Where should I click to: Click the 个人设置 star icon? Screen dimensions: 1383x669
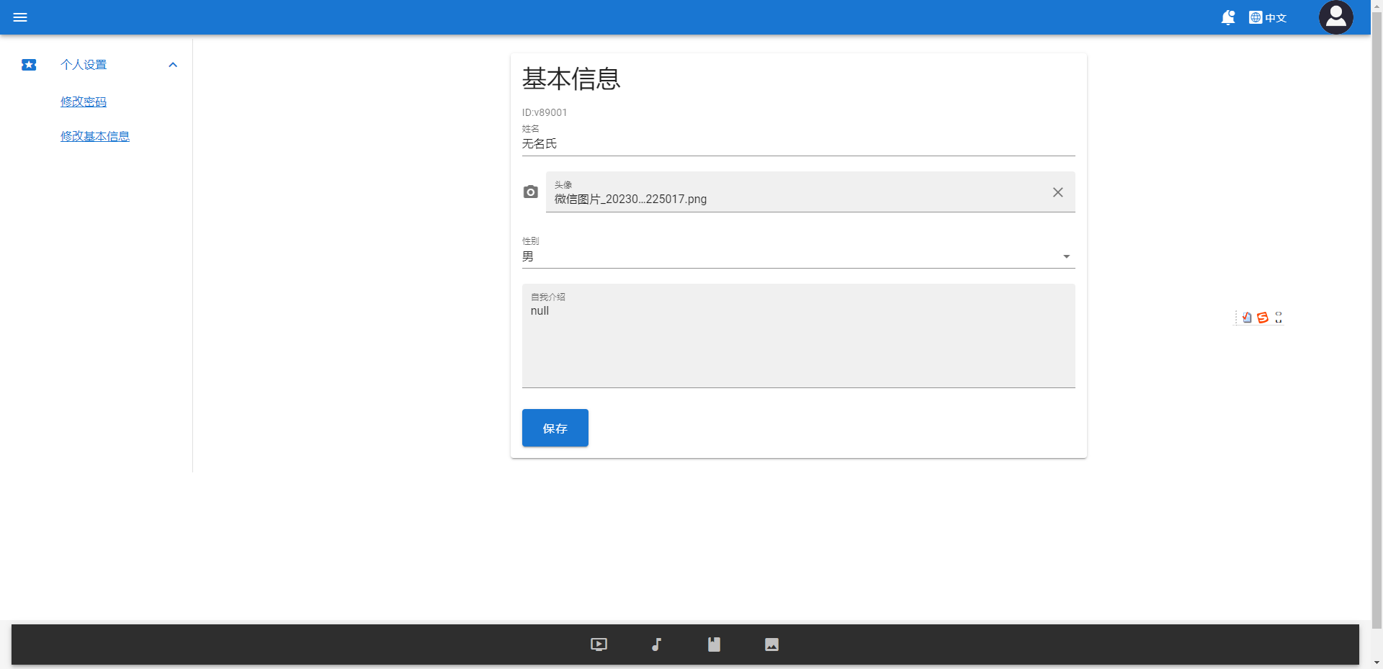[x=29, y=65]
